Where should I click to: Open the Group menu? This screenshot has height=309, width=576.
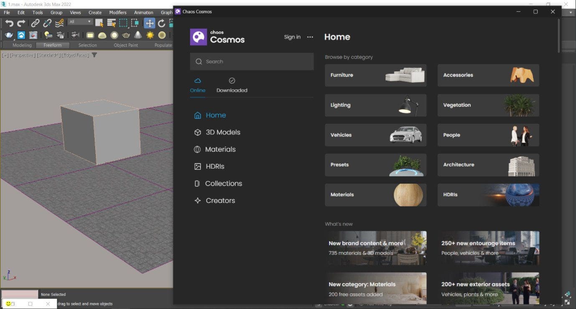point(56,13)
